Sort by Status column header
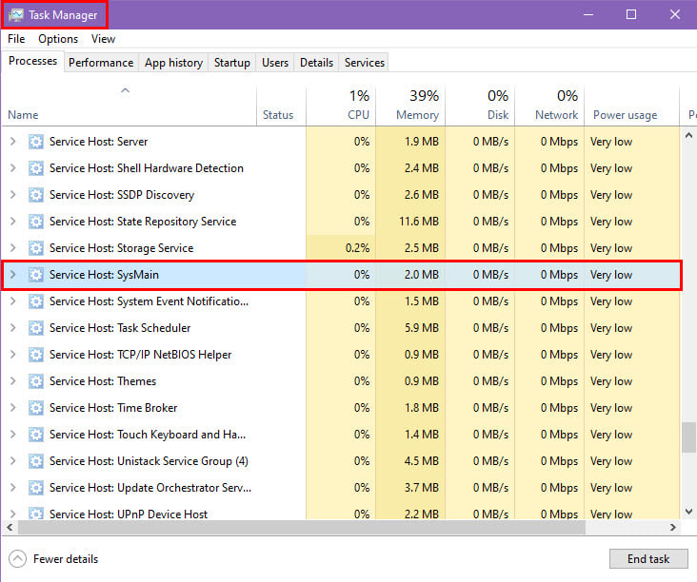 click(x=282, y=106)
